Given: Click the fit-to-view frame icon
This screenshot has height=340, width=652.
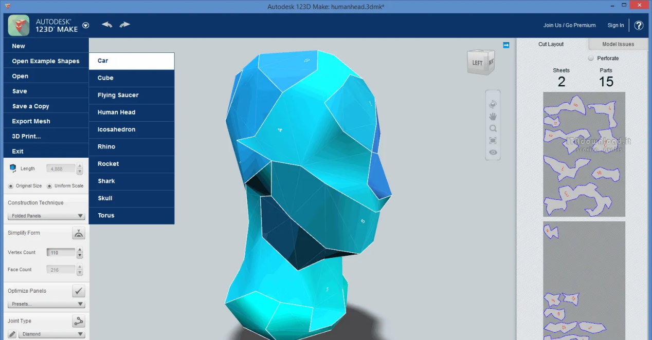Looking at the screenshot, I should 493,141.
